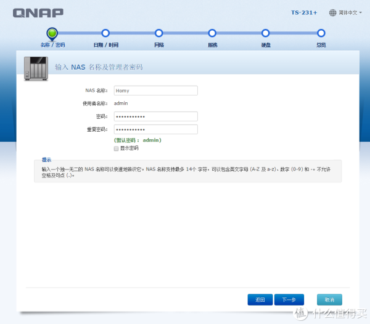
Task: Select the 网络 step circle
Action: (158, 33)
